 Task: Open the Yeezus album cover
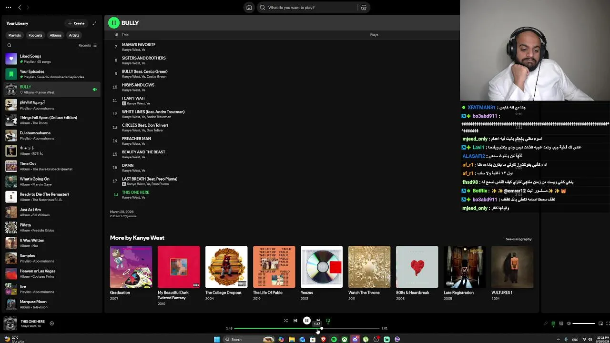tap(321, 267)
